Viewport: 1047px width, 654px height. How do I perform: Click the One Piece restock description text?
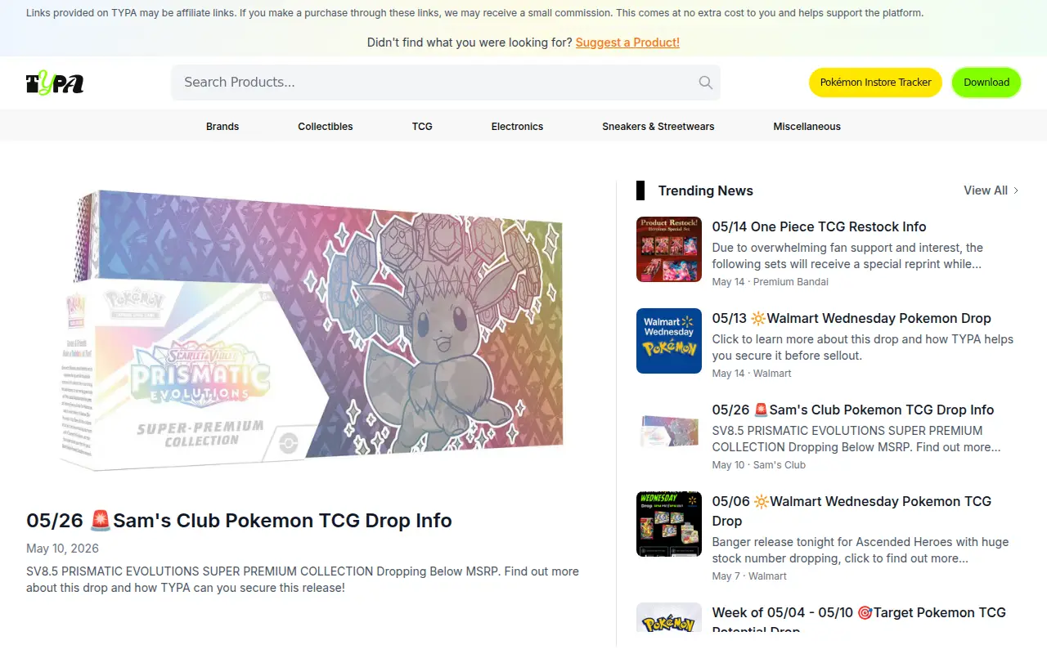[x=847, y=256]
